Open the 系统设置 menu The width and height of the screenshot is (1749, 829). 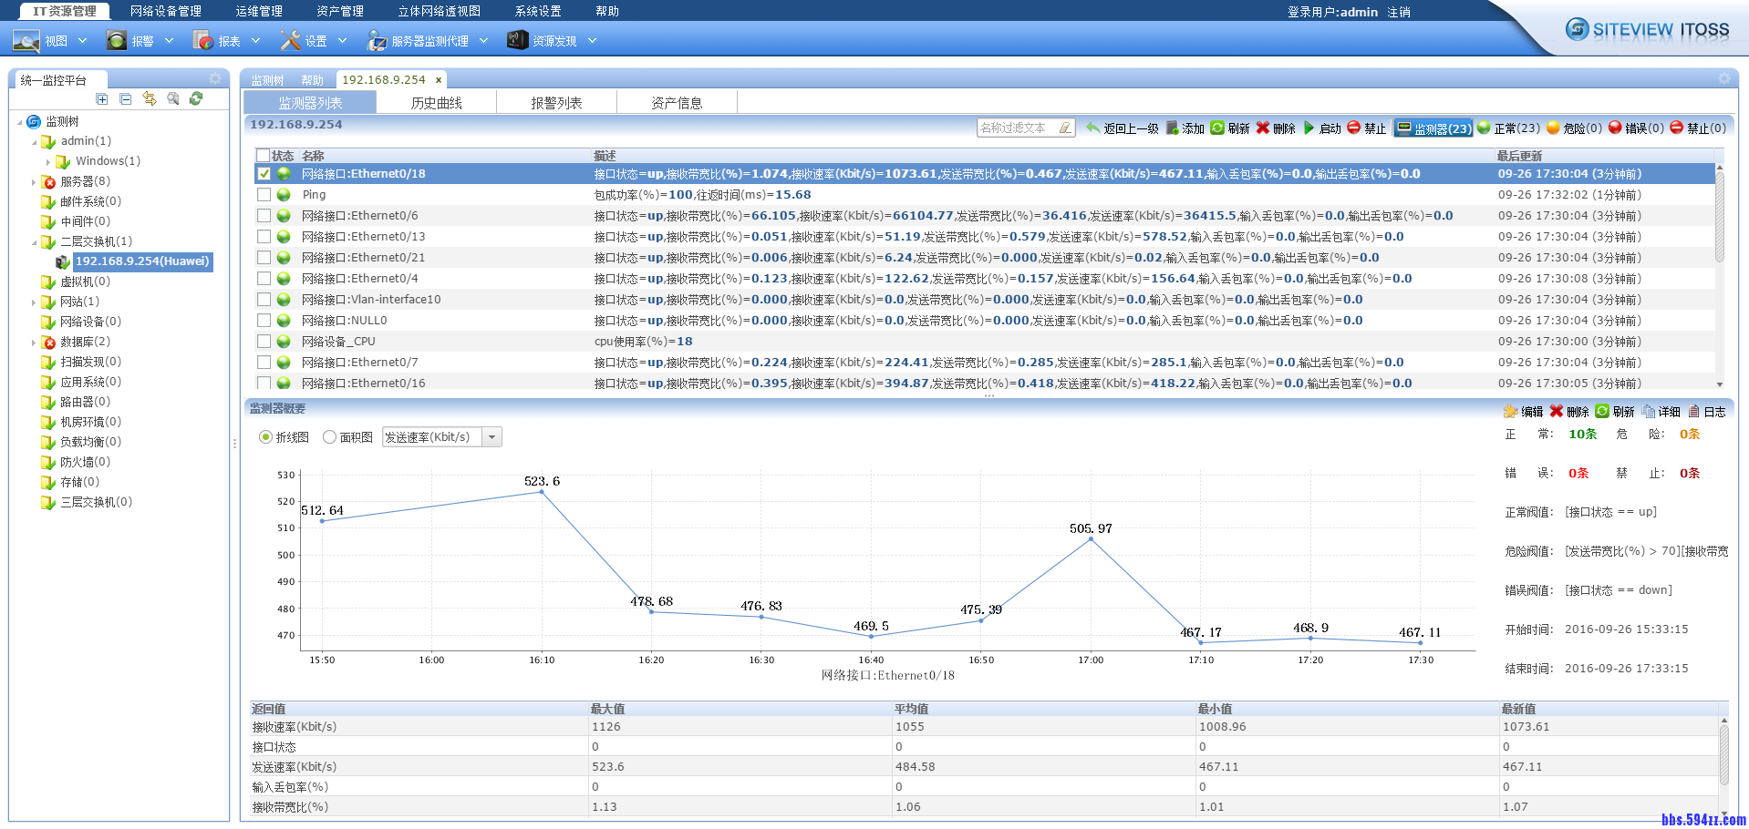click(538, 11)
